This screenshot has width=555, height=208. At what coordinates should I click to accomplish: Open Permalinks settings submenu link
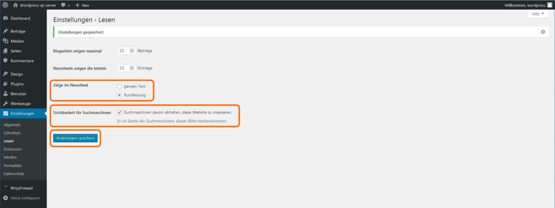(x=12, y=165)
